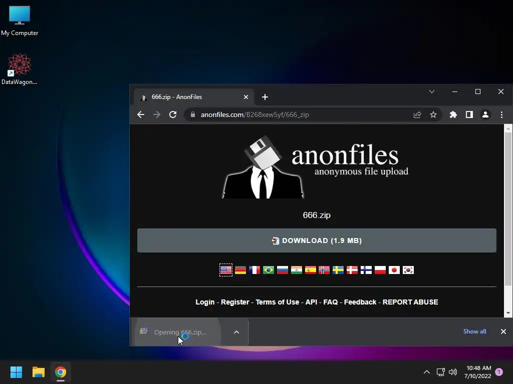Open the Windows Start menu

pos(16,372)
